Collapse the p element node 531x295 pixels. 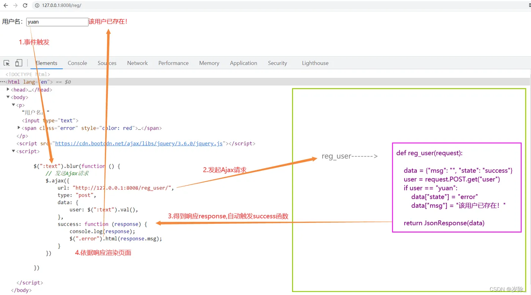pyautogui.click(x=14, y=105)
